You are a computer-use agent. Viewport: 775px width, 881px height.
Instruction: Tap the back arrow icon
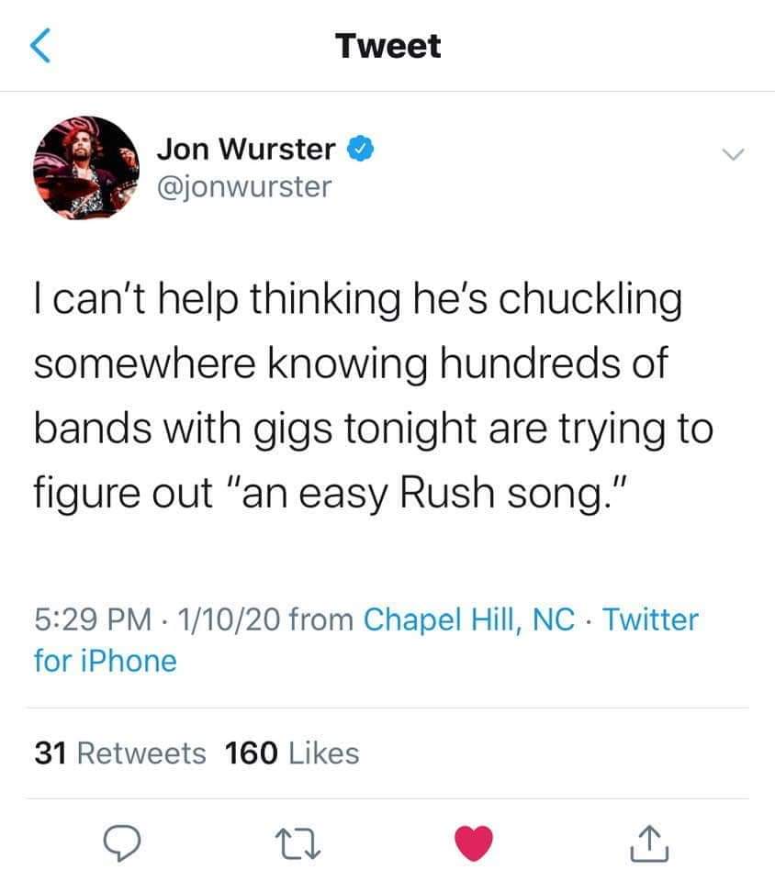(x=39, y=46)
